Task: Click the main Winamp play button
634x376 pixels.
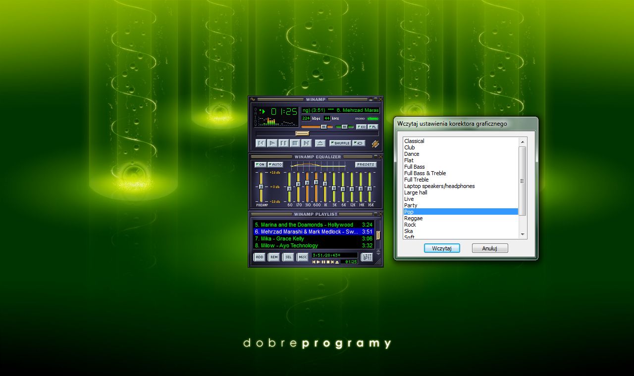Action: [272, 143]
